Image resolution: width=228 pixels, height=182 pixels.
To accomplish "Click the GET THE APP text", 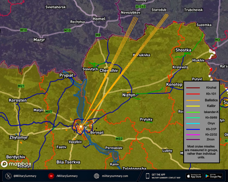I will (x=158, y=175).
